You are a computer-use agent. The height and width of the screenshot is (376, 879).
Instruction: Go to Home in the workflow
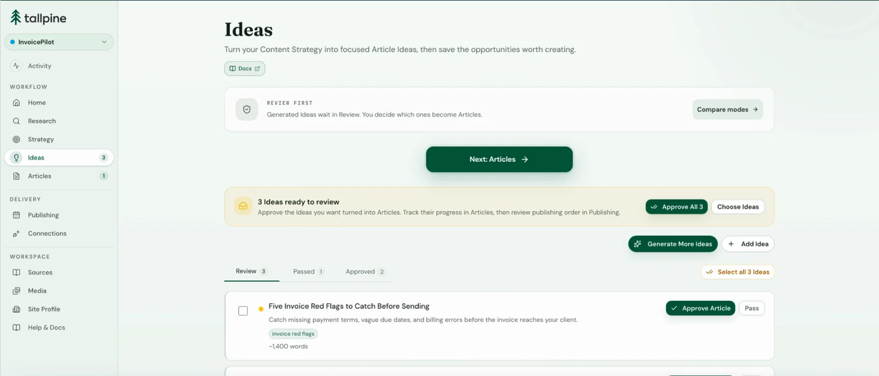(x=59, y=102)
